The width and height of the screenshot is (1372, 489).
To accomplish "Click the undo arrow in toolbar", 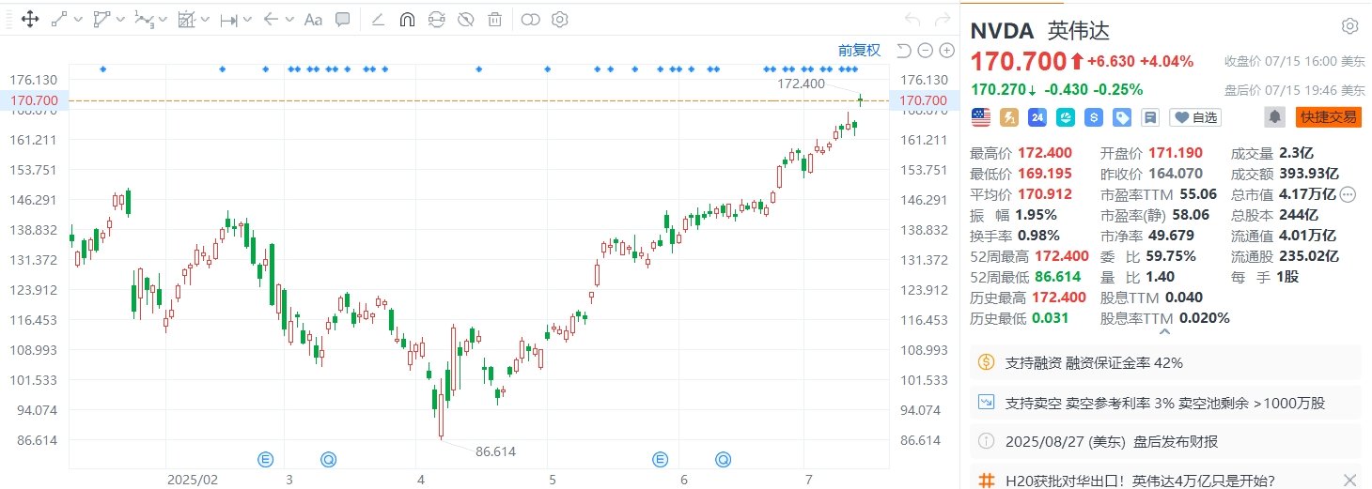I will [912, 19].
